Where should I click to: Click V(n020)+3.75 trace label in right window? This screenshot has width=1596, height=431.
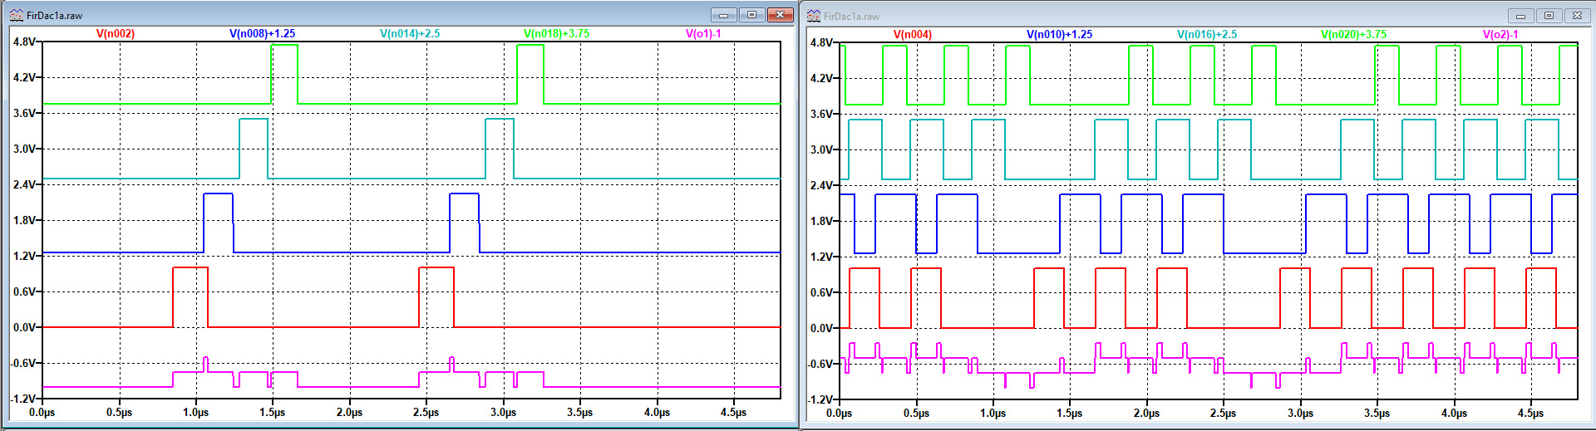(x=1353, y=35)
